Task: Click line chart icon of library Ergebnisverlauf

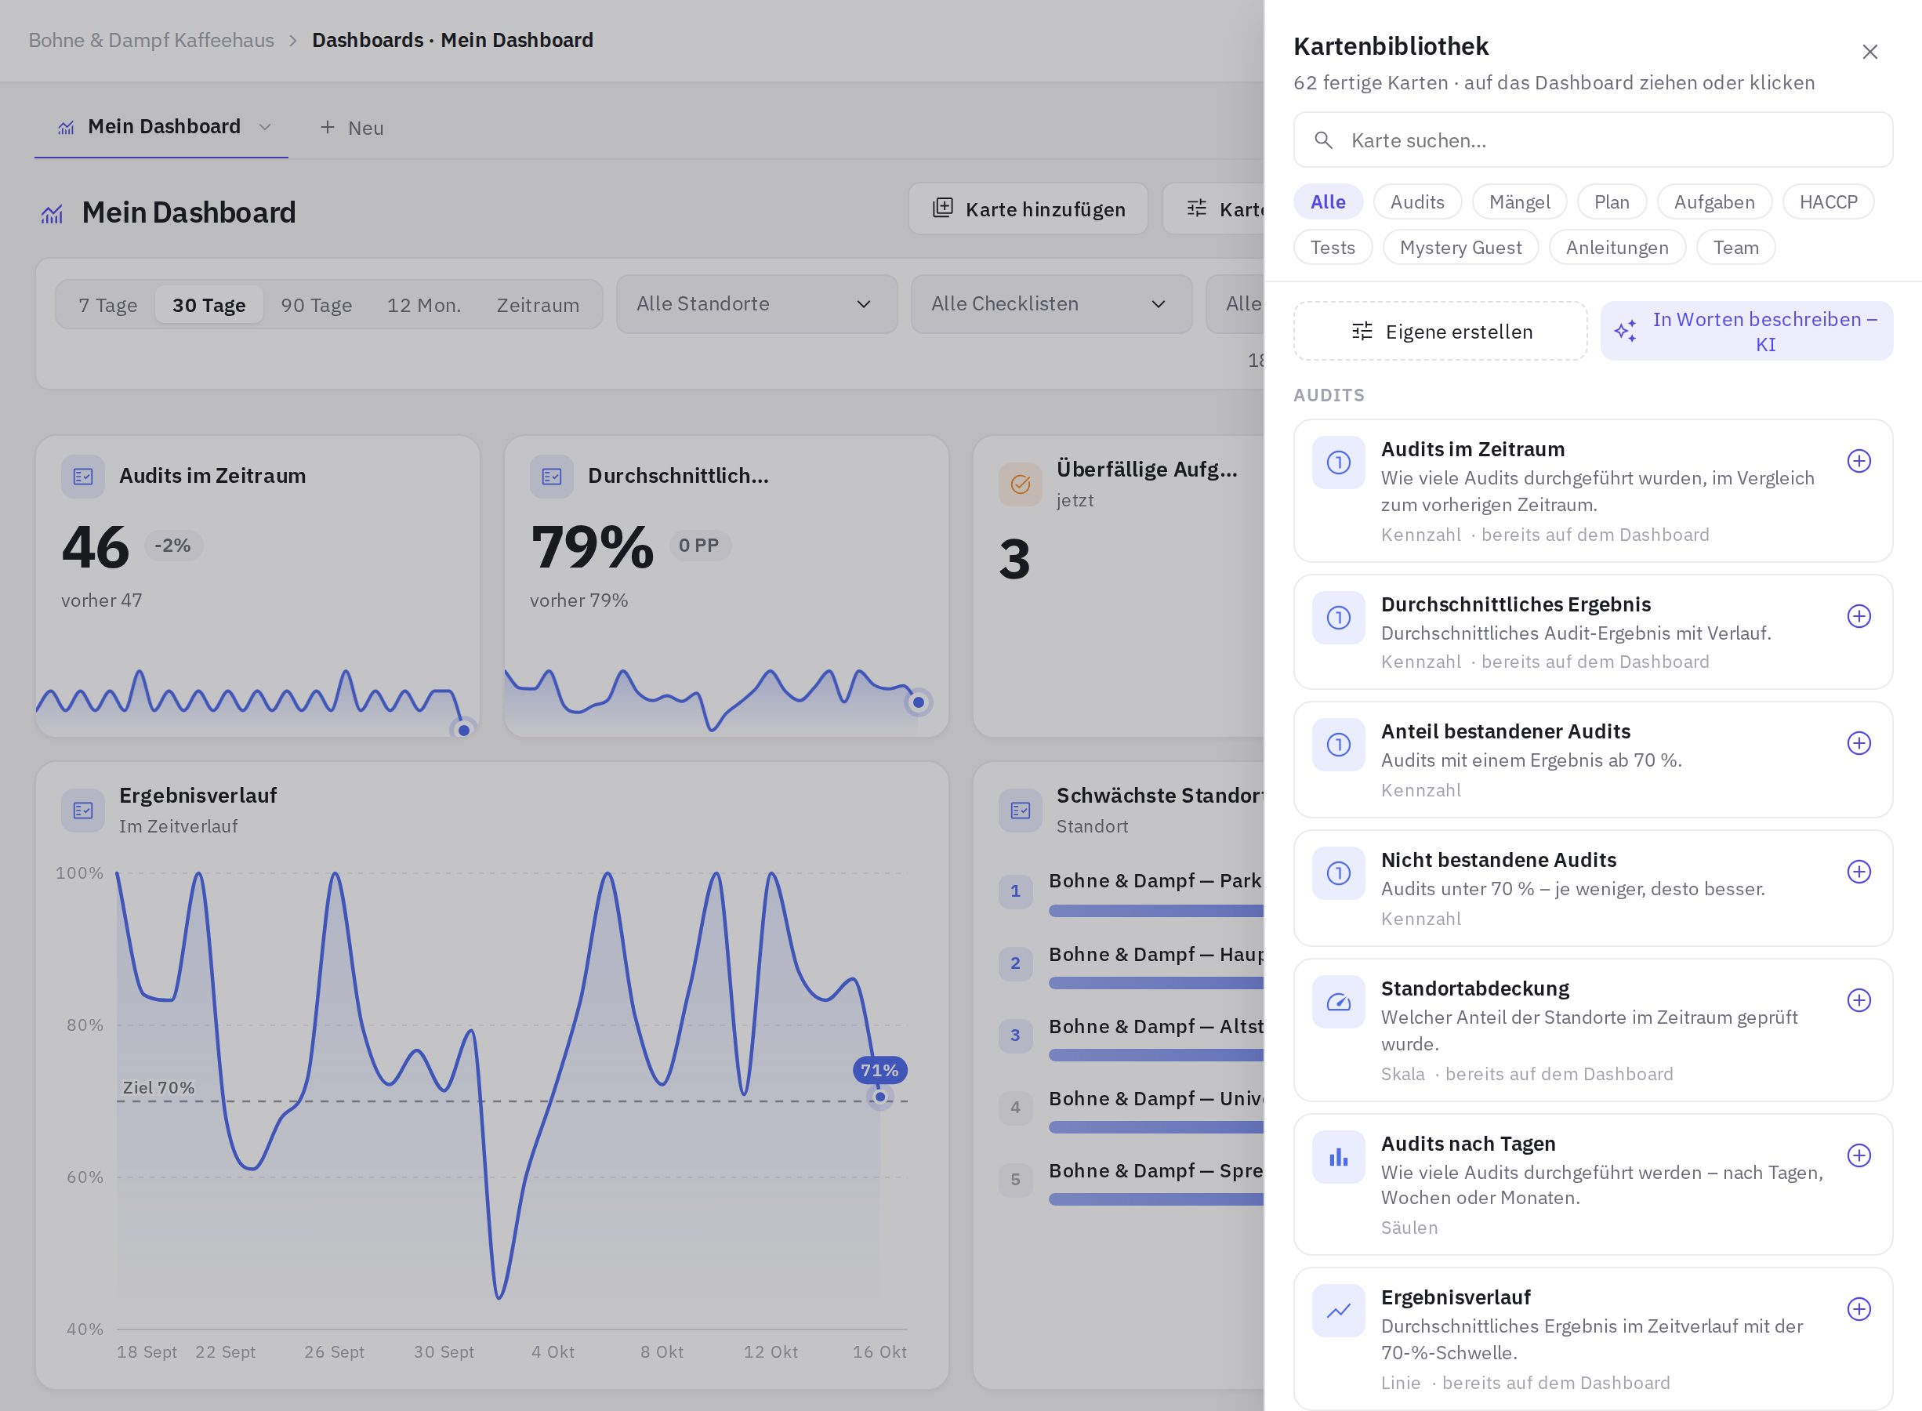Action: pyautogui.click(x=1339, y=1311)
